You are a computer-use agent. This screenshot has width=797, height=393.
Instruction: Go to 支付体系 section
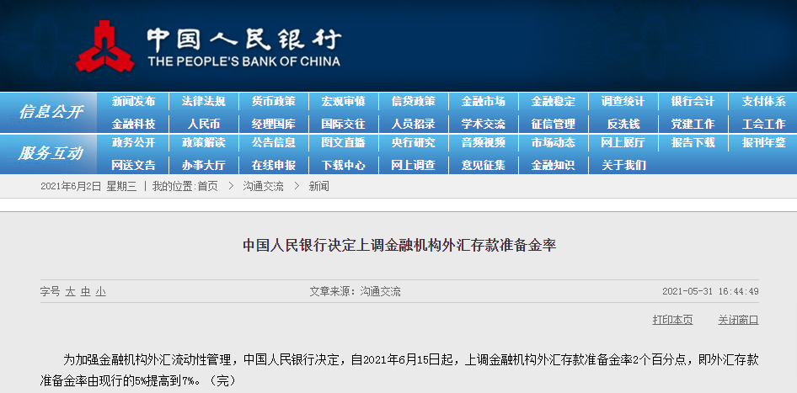(763, 102)
